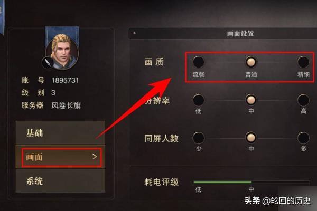Open the 画面 settings tab

pyautogui.click(x=60, y=157)
